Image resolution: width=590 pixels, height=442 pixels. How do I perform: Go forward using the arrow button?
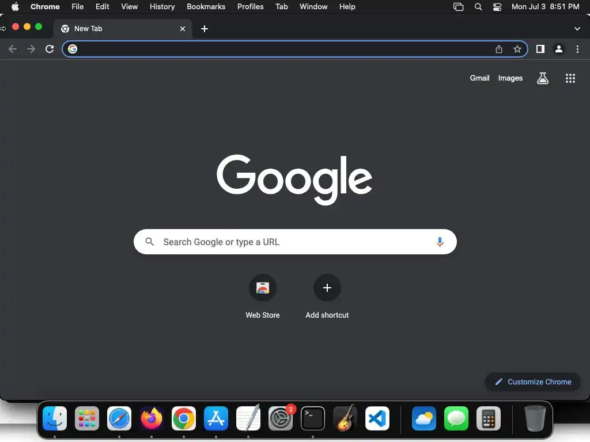31,49
